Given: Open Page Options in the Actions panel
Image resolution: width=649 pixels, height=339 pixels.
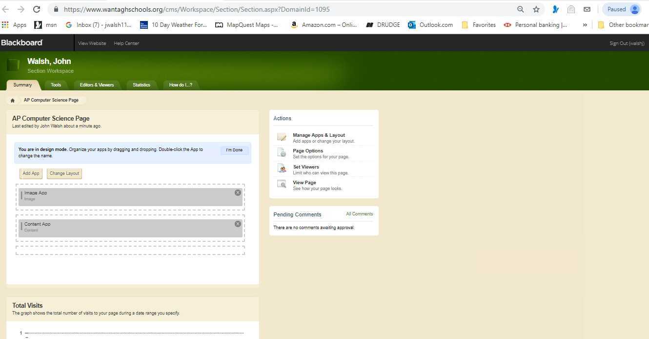Looking at the screenshot, I should pos(307,150).
